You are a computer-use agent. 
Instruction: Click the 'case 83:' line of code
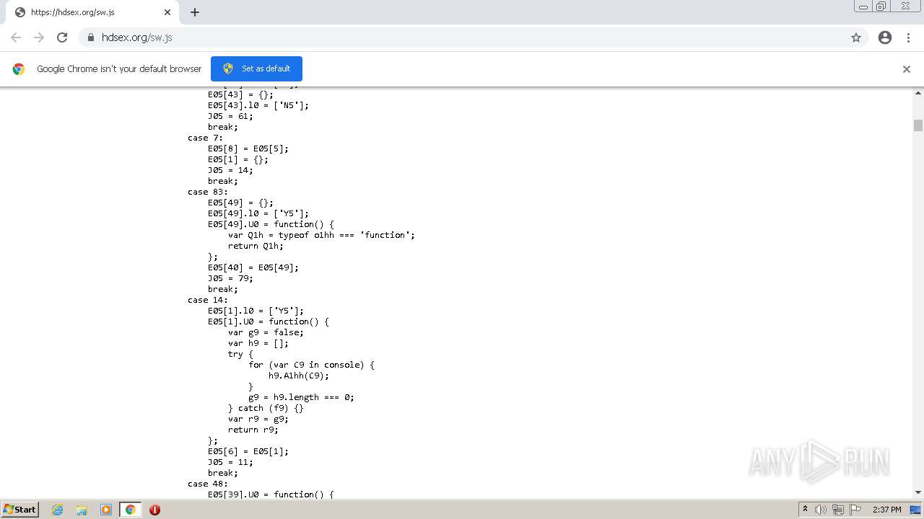tap(208, 192)
